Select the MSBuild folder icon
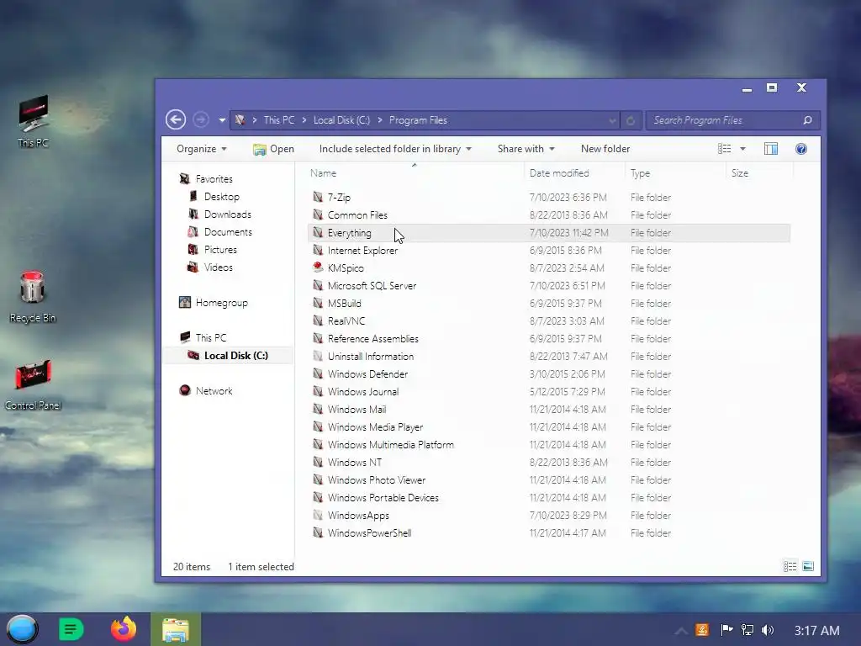Viewport: 861px width, 646px height. point(318,303)
